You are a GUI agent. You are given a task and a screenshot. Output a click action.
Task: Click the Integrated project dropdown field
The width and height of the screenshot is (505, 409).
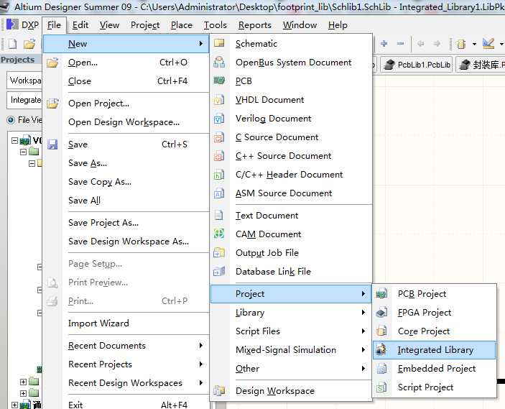click(x=24, y=100)
